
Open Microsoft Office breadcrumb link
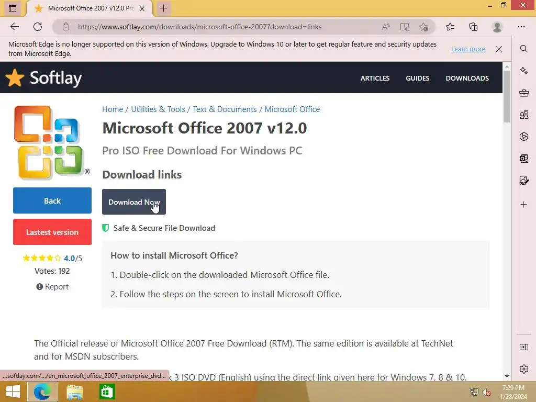point(292,109)
